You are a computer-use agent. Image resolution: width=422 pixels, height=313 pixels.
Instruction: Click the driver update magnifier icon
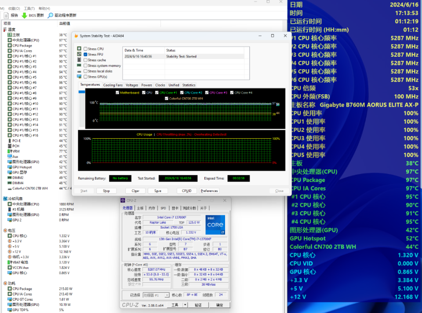pos(51,15)
